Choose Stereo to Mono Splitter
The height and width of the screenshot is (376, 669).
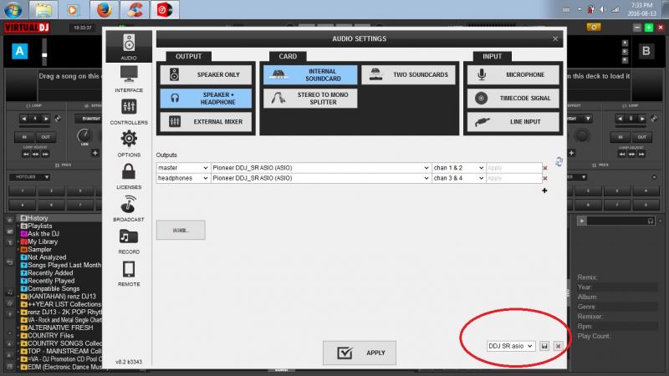[310, 98]
